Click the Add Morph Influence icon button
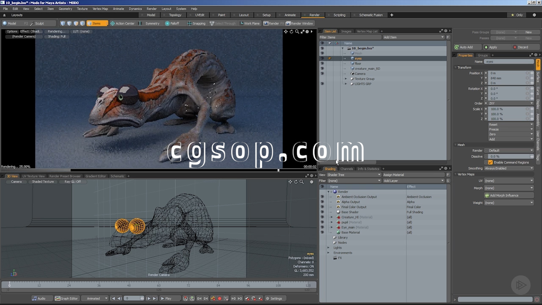Screen dimensions: 542x305 coord(487,195)
